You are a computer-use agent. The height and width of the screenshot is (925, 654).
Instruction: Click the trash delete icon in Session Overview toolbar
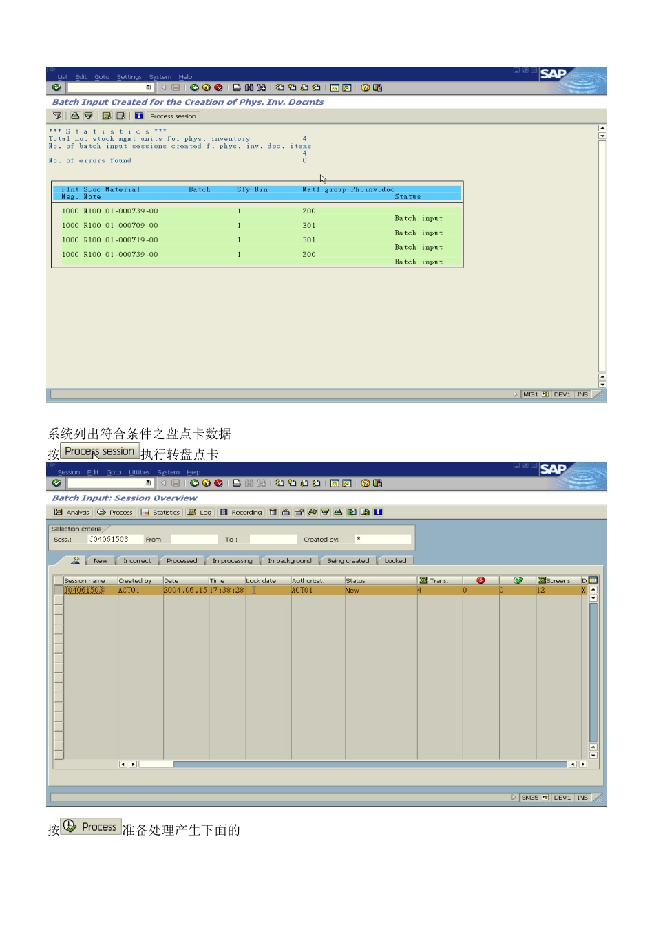pyautogui.click(x=273, y=512)
